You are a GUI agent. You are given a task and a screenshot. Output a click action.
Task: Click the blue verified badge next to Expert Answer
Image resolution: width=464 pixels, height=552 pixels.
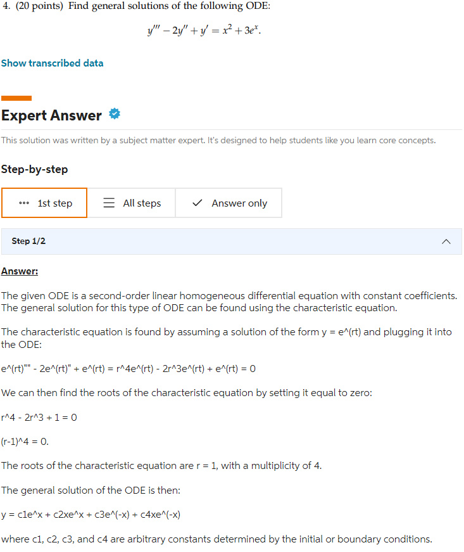pyautogui.click(x=115, y=113)
